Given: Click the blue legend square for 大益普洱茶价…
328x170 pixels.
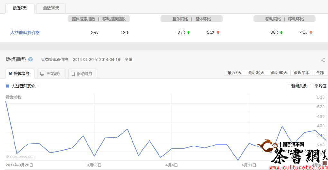Looking at the screenshot, I should pyautogui.click(x=7, y=86).
